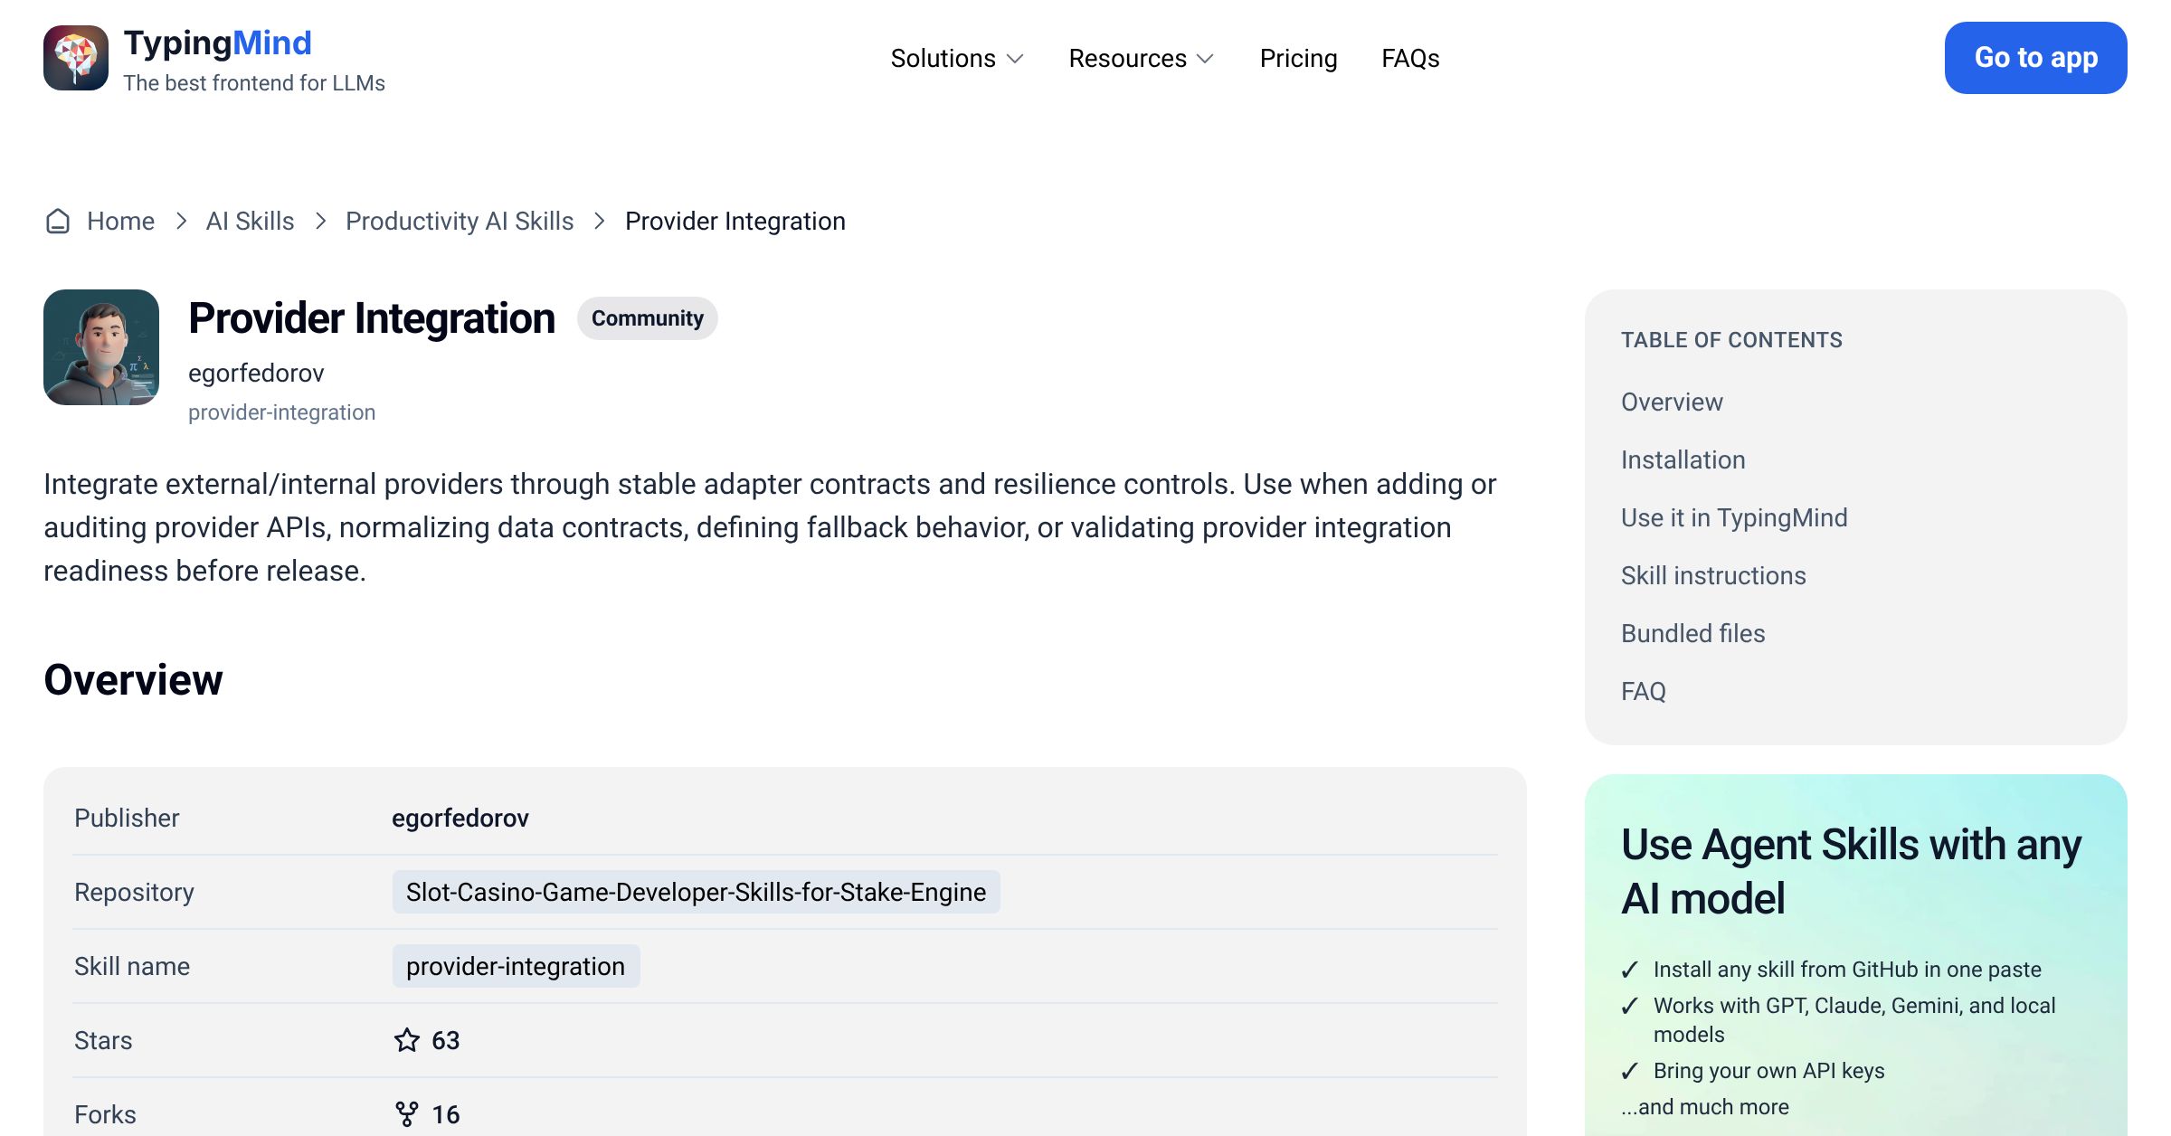
Task: Click the Forks count 16
Action: click(x=445, y=1114)
